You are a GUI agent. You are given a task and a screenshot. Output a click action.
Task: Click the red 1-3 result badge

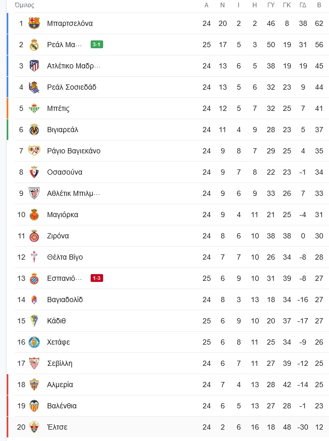97,278
